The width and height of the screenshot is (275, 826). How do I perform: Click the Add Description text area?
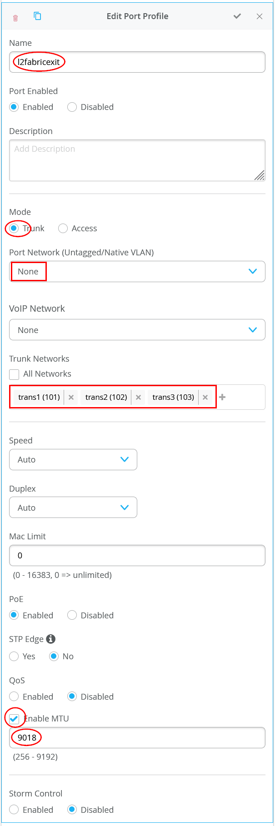click(x=136, y=160)
